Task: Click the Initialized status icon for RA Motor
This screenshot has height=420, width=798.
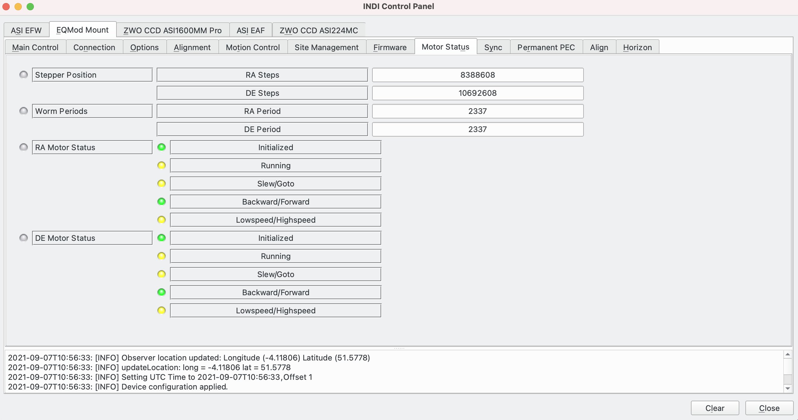Action: [161, 147]
